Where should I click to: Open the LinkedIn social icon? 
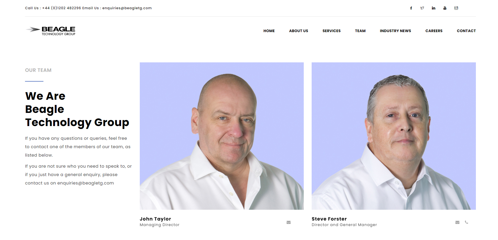point(434,8)
